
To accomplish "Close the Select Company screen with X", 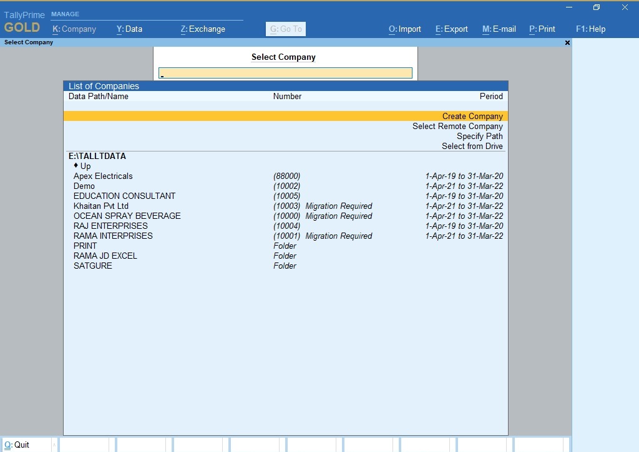I will [567, 42].
